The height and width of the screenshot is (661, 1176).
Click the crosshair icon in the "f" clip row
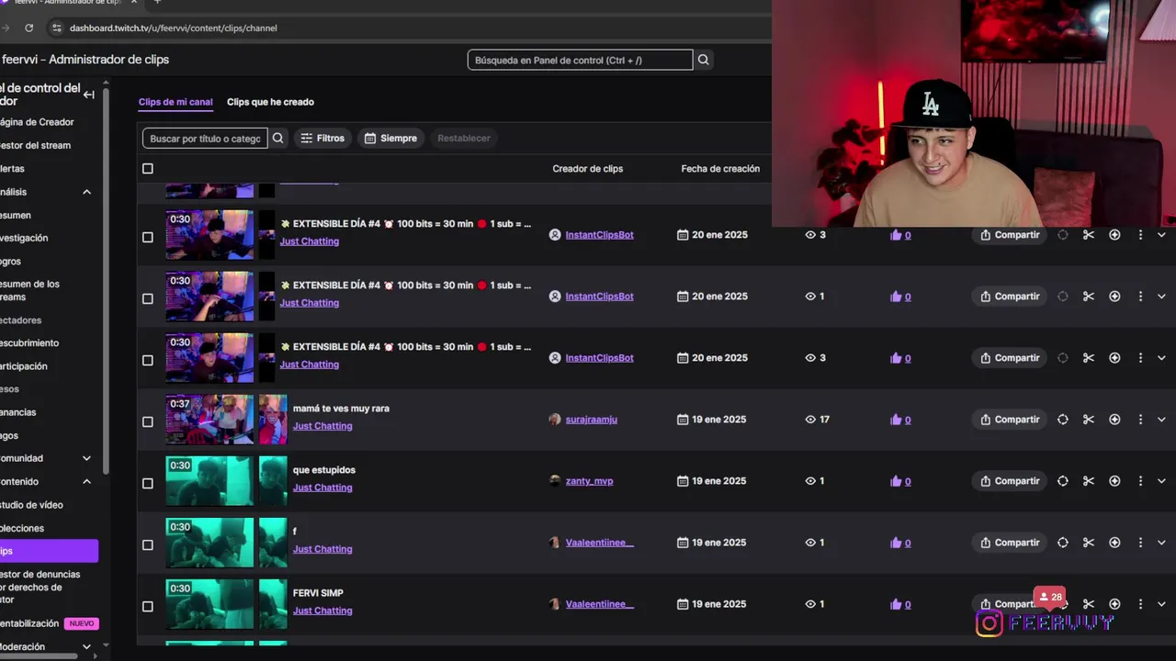coord(1063,543)
